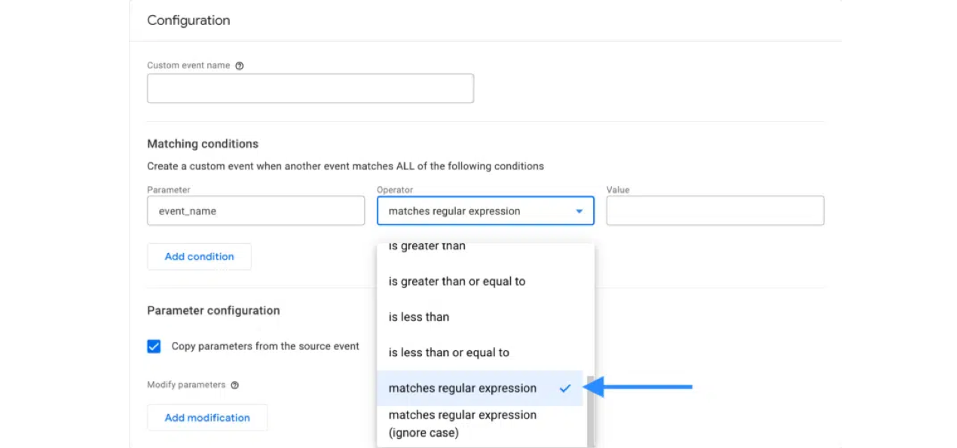Open the Operator dropdown arrow

[x=579, y=212]
